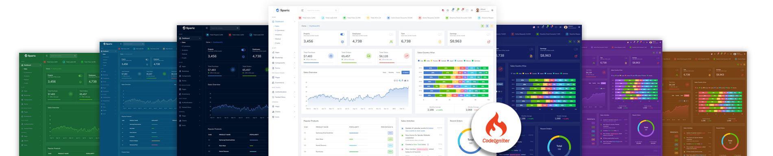The image size is (773, 156).
Task: Click the Sparic logo in green themed dashboard
Action: 30,56
